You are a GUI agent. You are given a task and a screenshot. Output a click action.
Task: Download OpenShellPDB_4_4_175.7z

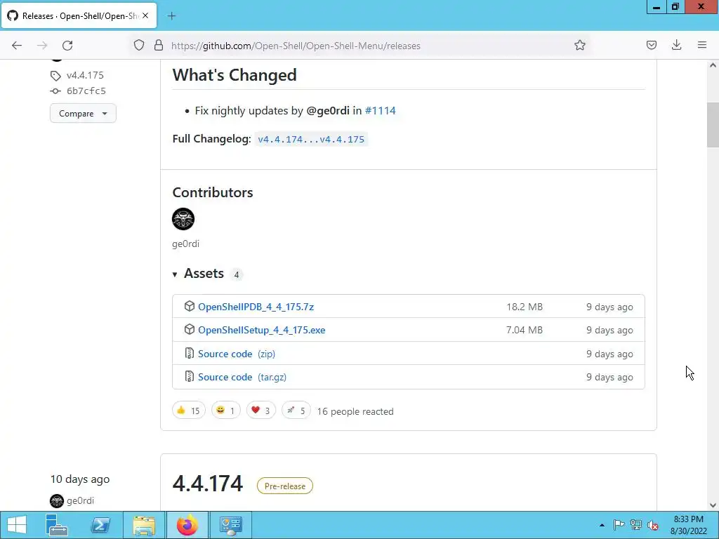(x=256, y=307)
